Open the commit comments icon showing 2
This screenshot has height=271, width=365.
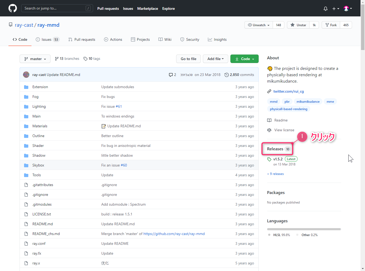click(x=172, y=75)
